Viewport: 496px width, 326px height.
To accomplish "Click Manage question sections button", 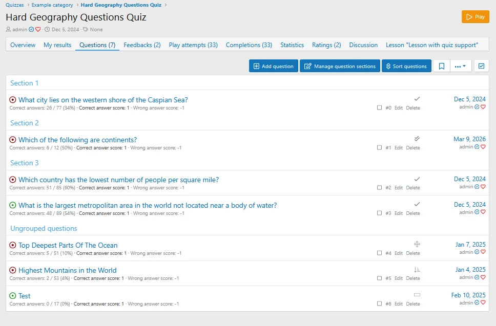I will coord(340,66).
